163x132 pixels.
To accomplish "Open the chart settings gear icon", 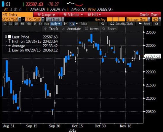I will (x=156, y=24).
